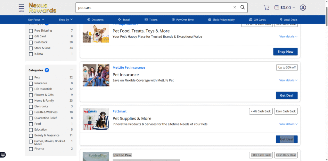Image resolution: width=328 pixels, height=161 pixels.
Task: Open the hamburger MENU icon
Action: [x=21, y=8]
